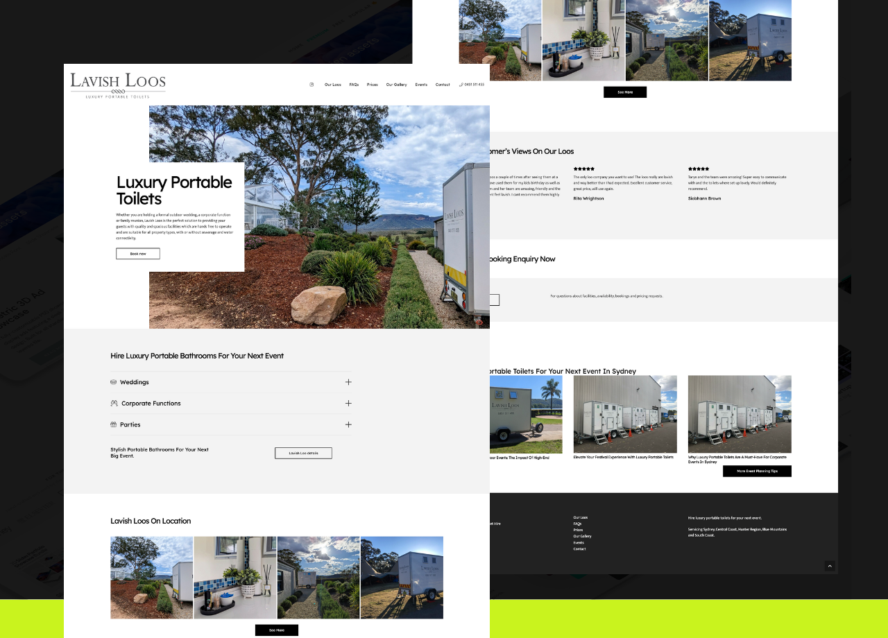Expand the Parties section plus sign
The image size is (888, 638).
348,424
